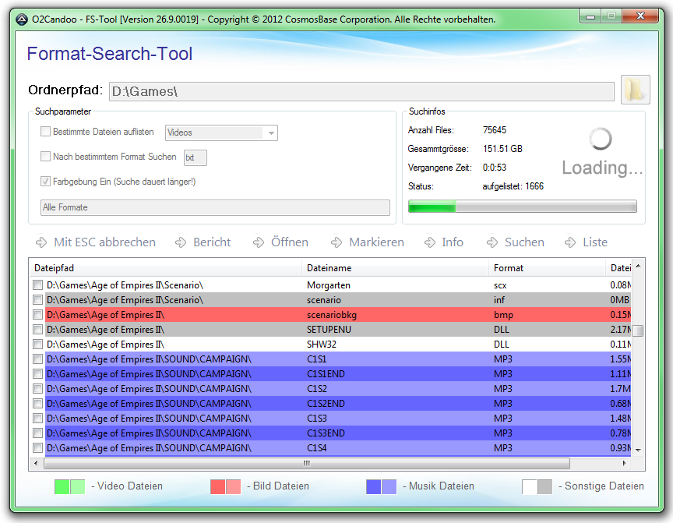Click the Ordnerpfad input field

[x=363, y=92]
